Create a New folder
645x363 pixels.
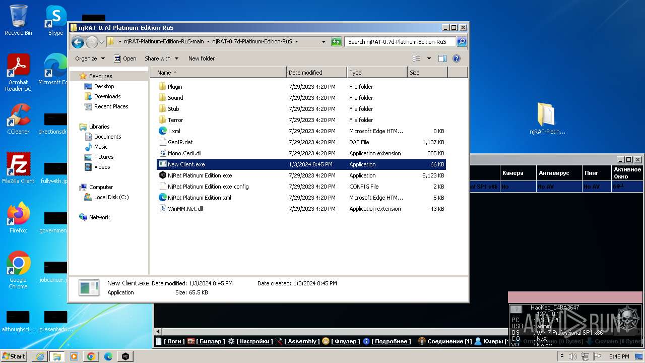point(202,58)
